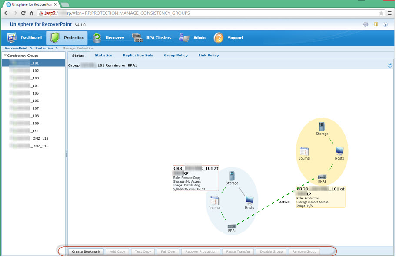Collapse the Consistency Groups tree
Screen dimensions: 396x258
click(x=4, y=56)
